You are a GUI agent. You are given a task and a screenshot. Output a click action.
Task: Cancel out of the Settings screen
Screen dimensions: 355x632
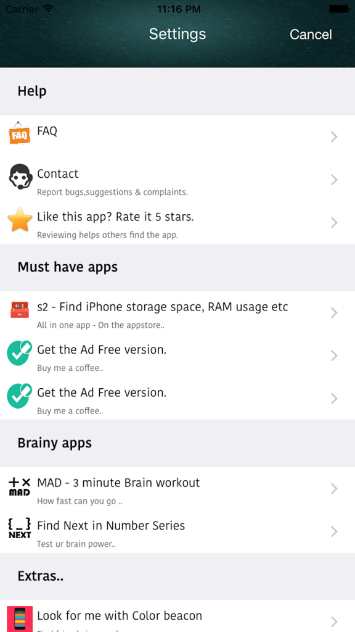pyautogui.click(x=311, y=35)
